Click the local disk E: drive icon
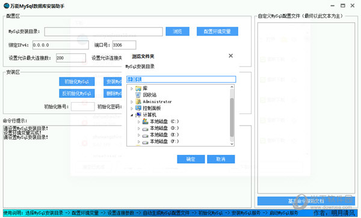This screenshot has height=218, width=361. coord(145,135)
